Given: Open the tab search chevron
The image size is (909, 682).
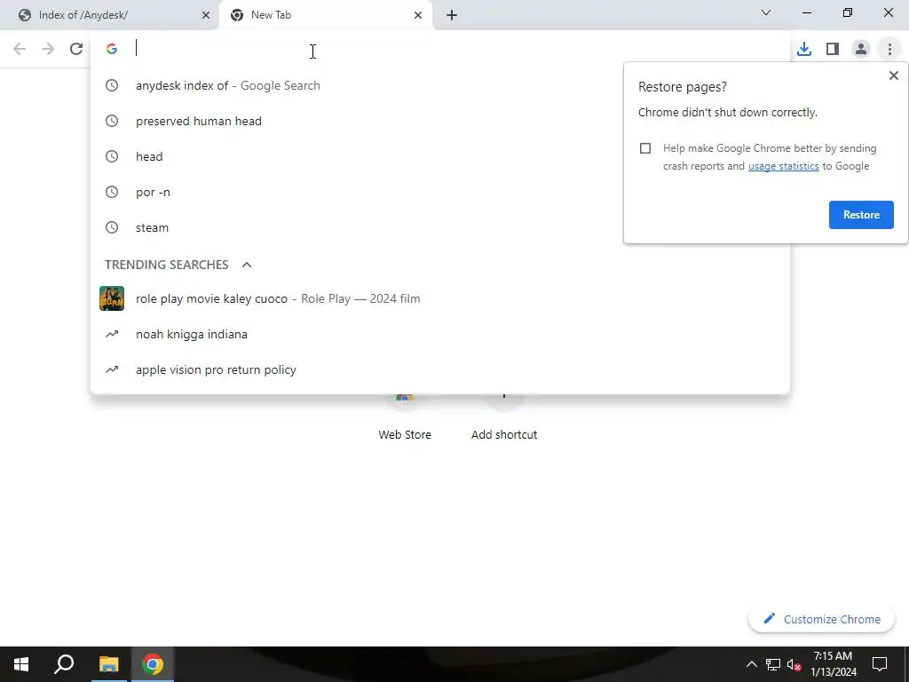Looking at the screenshot, I should tap(766, 12).
